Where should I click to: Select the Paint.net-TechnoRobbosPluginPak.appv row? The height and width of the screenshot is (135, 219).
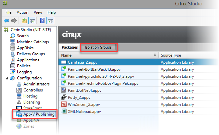[139, 83]
